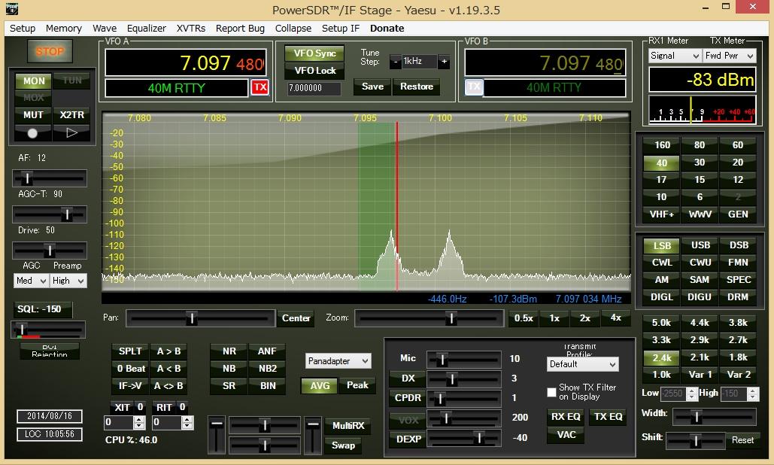Select the 40 meter band button
Viewport: 774px width, 465px height.
click(x=661, y=163)
